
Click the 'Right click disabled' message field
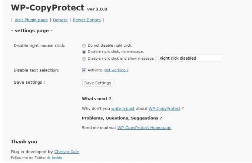[x=190, y=58]
